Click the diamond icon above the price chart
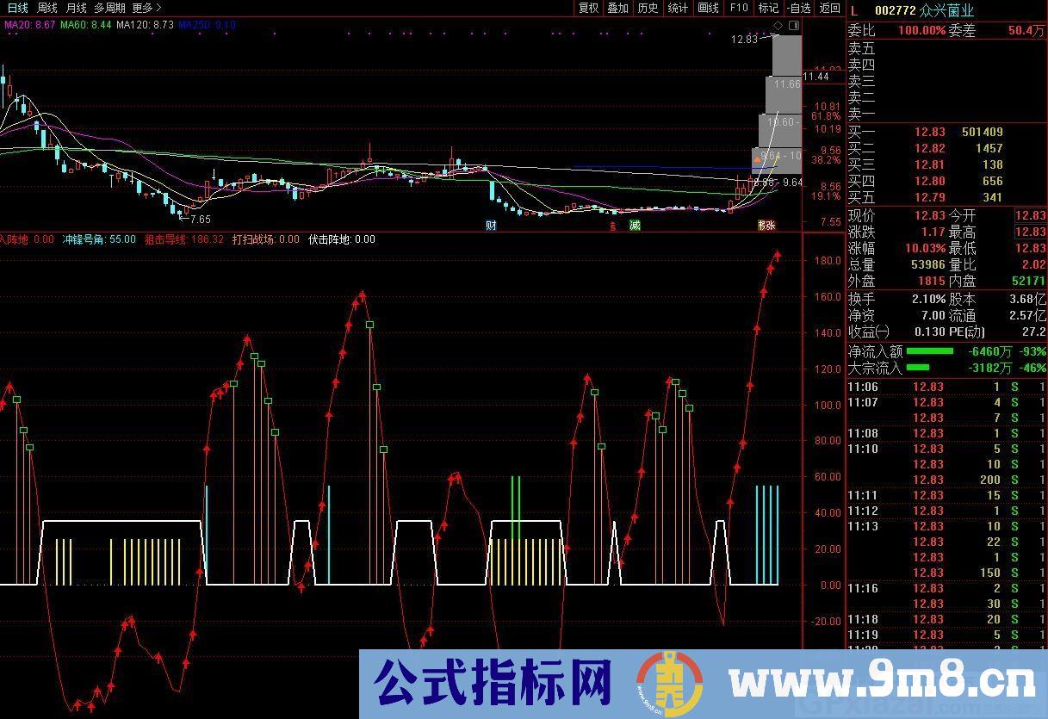The height and width of the screenshot is (719, 1048). (x=778, y=27)
